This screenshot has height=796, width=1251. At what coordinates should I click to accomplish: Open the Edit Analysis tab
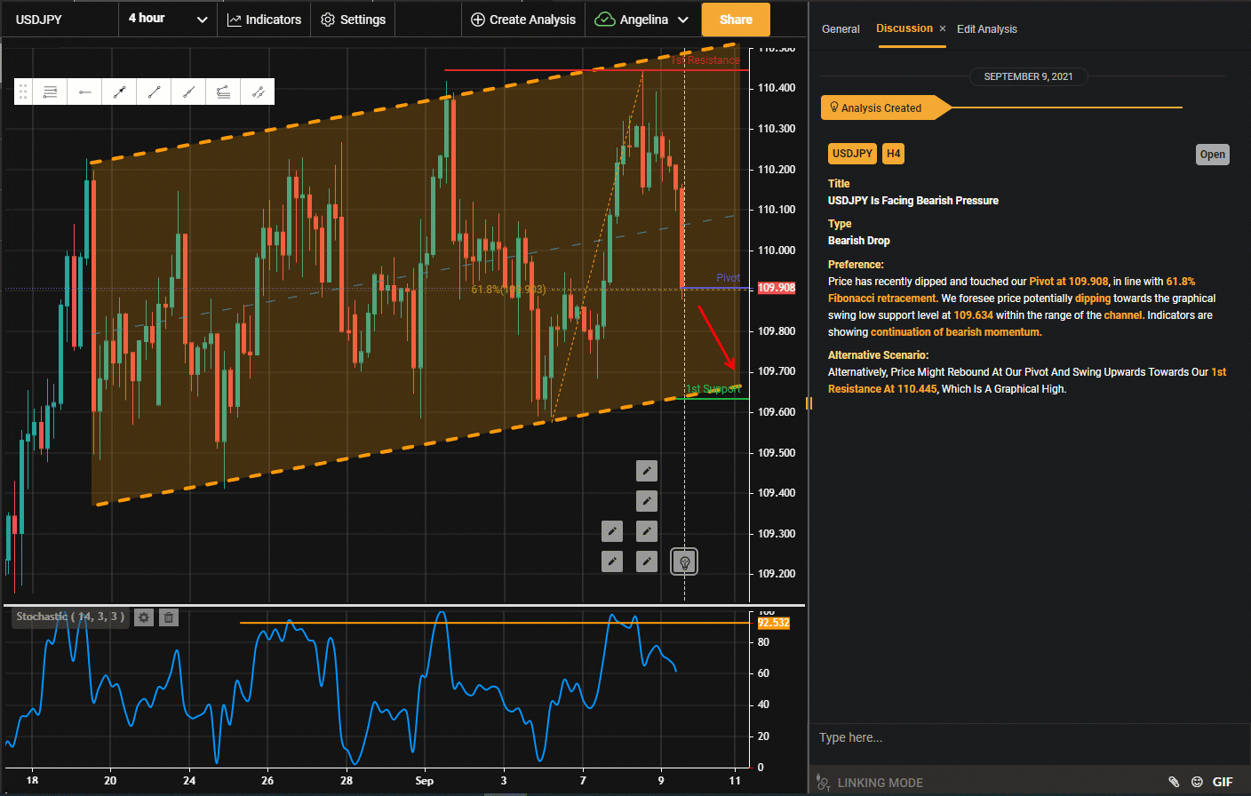coord(987,28)
